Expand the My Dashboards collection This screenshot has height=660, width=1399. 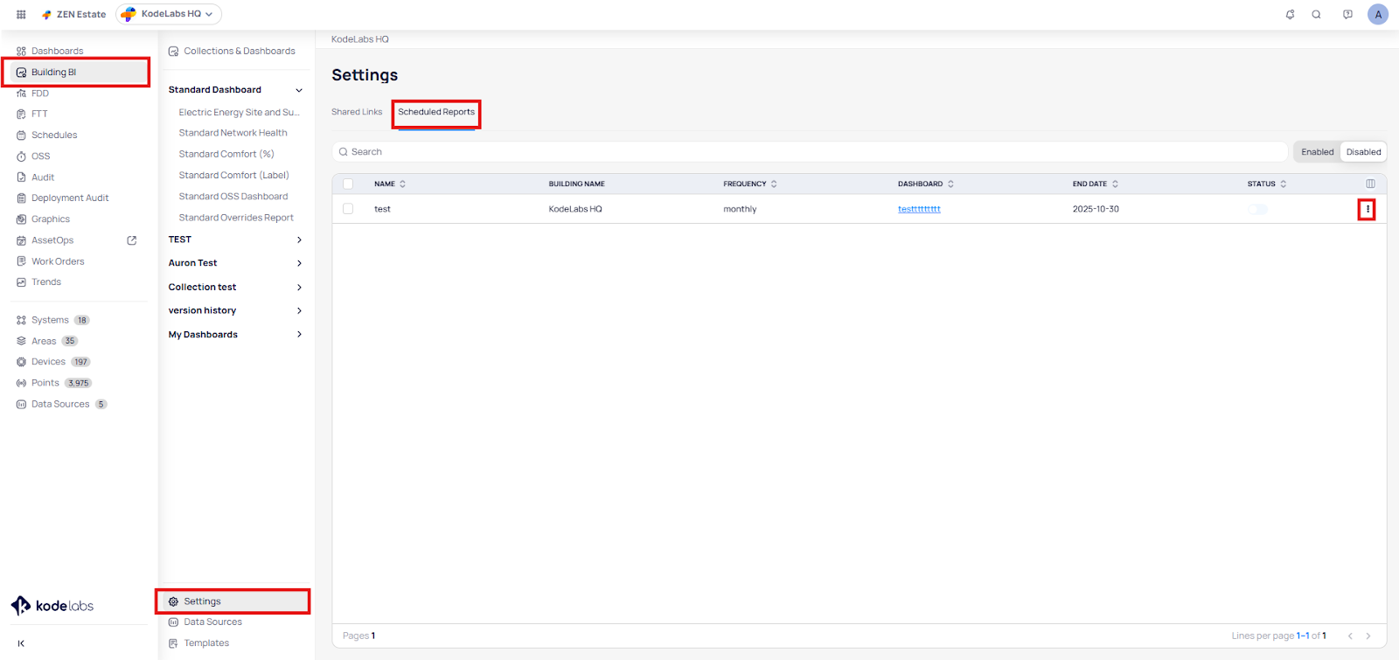pos(299,335)
